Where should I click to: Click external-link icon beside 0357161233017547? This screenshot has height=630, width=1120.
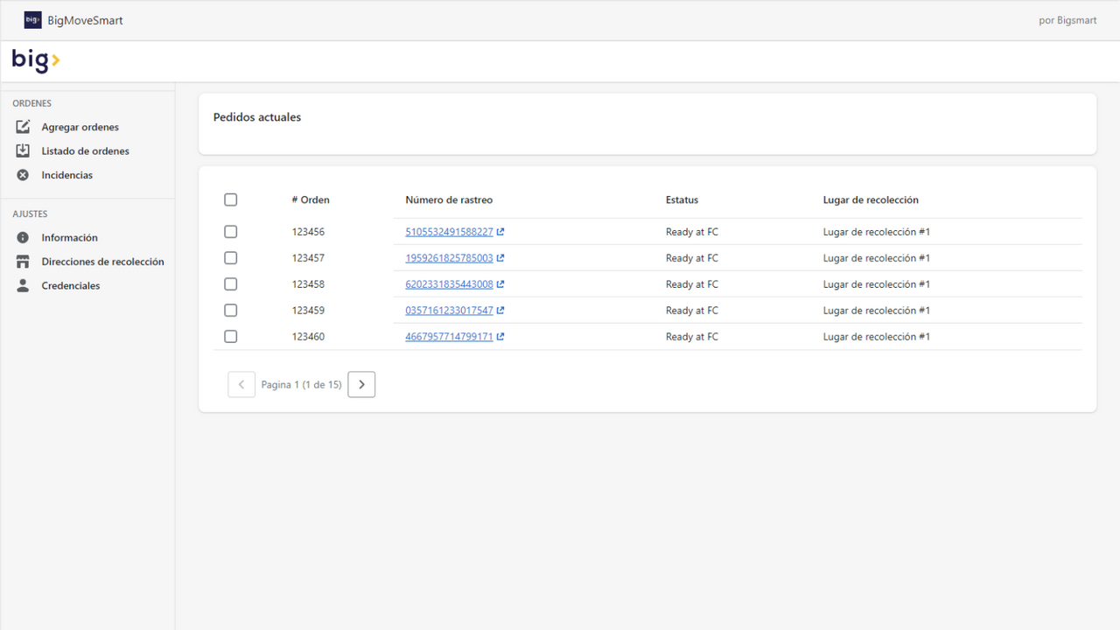pyautogui.click(x=500, y=311)
